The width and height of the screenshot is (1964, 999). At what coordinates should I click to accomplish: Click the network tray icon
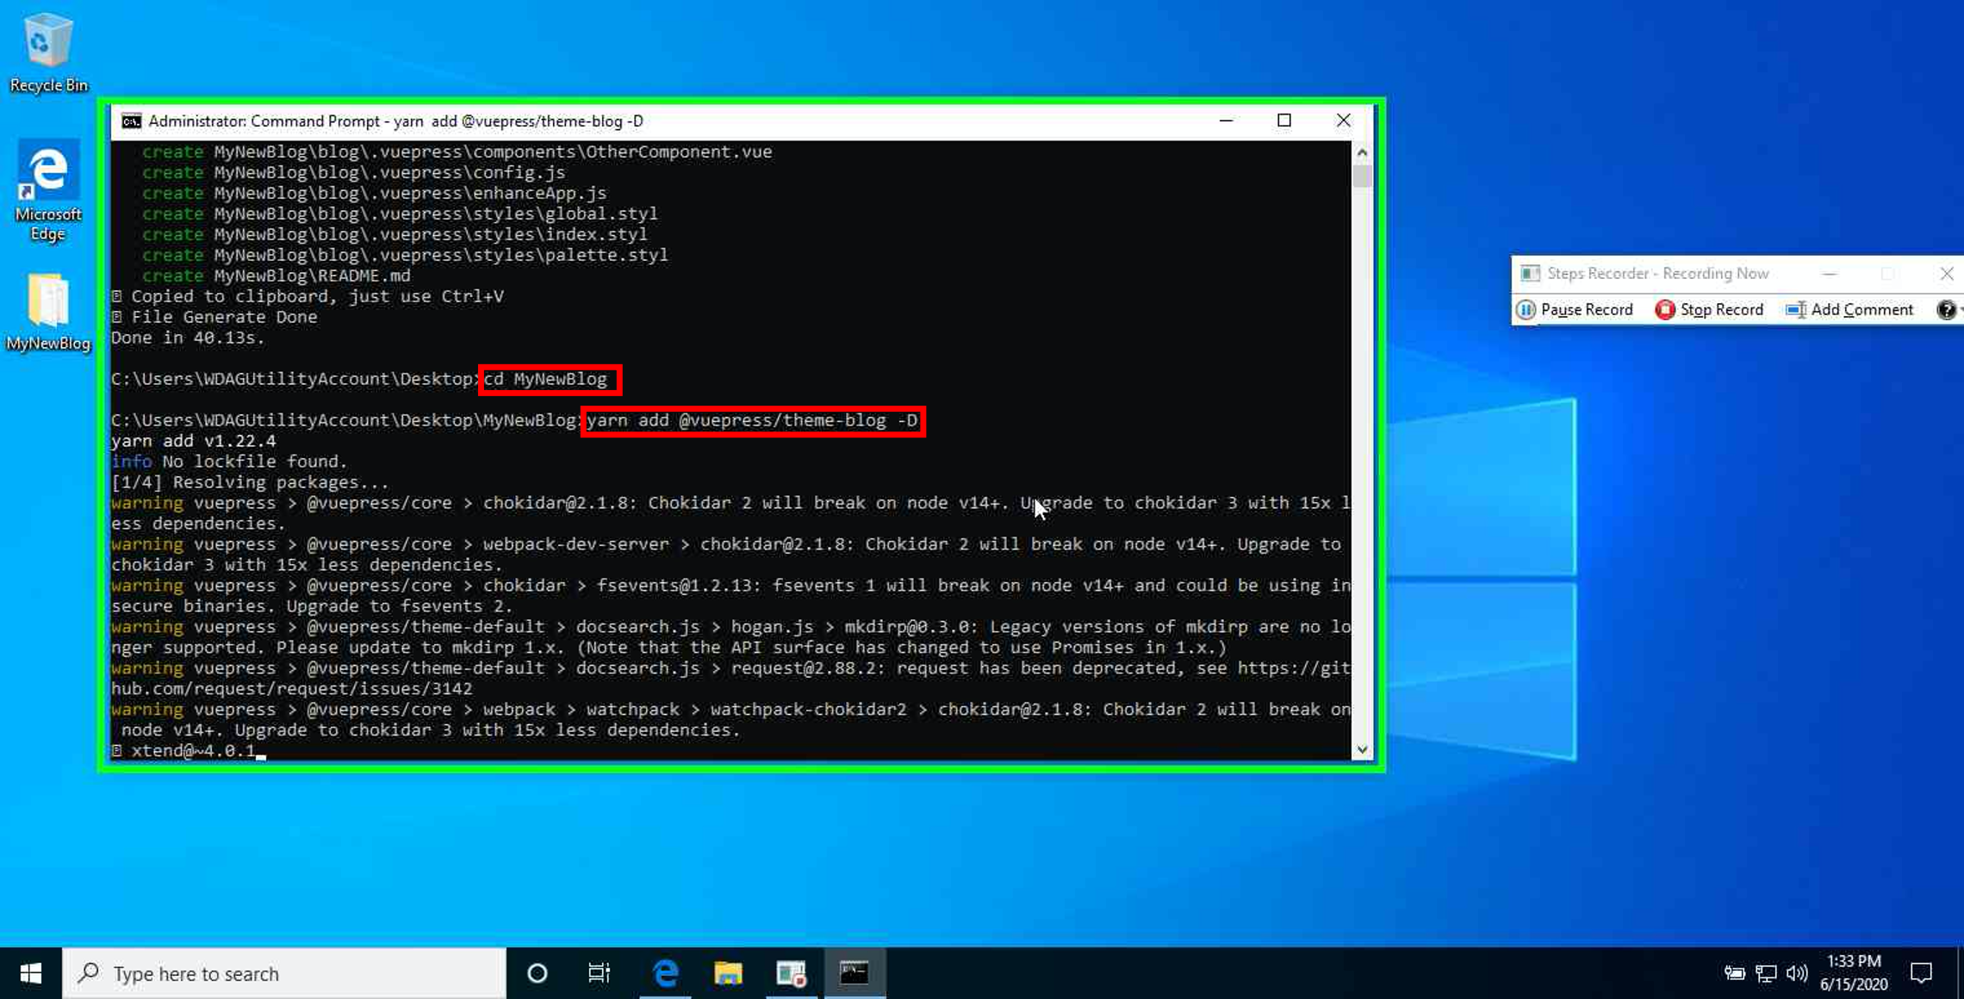(1766, 973)
